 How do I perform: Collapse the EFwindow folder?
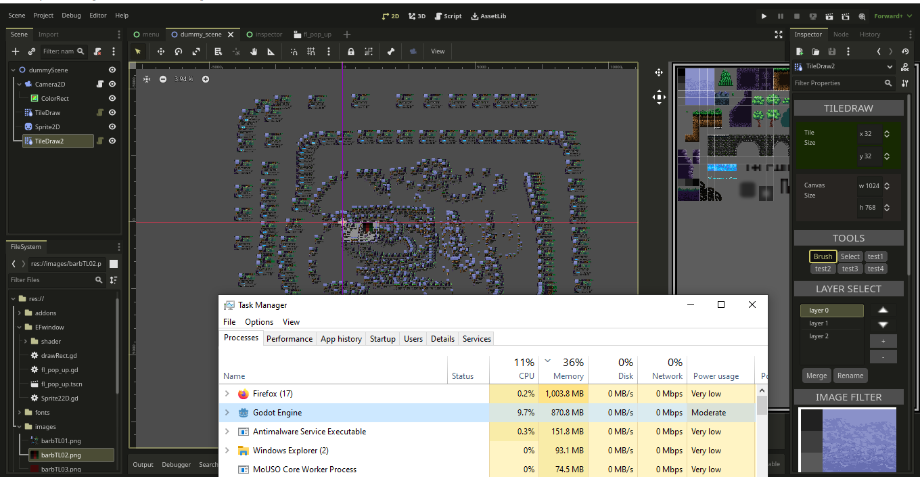pyautogui.click(x=20, y=327)
